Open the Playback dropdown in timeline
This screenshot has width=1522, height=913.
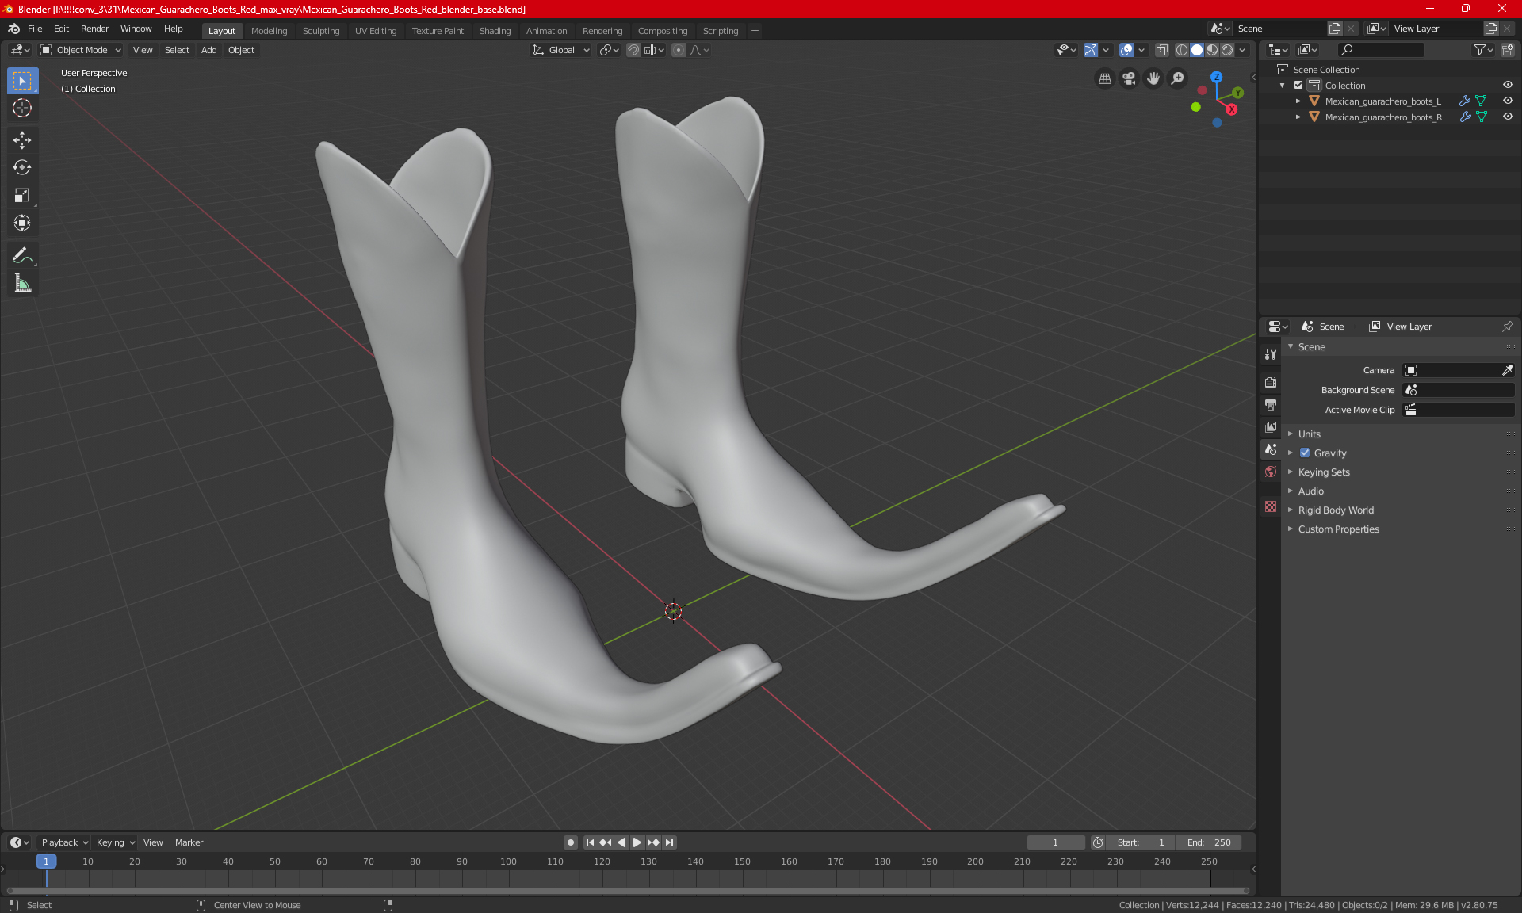(65, 842)
